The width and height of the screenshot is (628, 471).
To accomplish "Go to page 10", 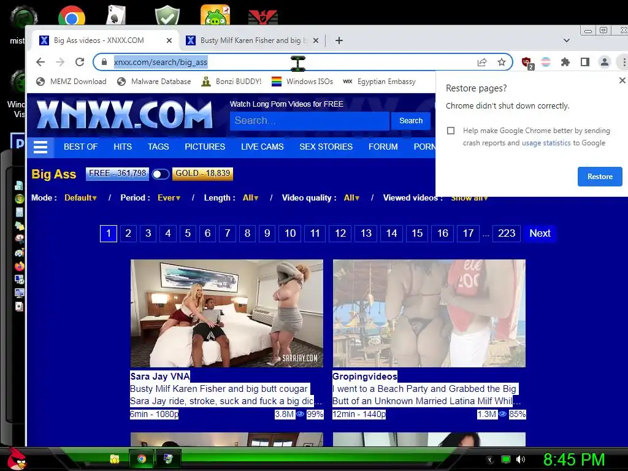I will 290,234.
